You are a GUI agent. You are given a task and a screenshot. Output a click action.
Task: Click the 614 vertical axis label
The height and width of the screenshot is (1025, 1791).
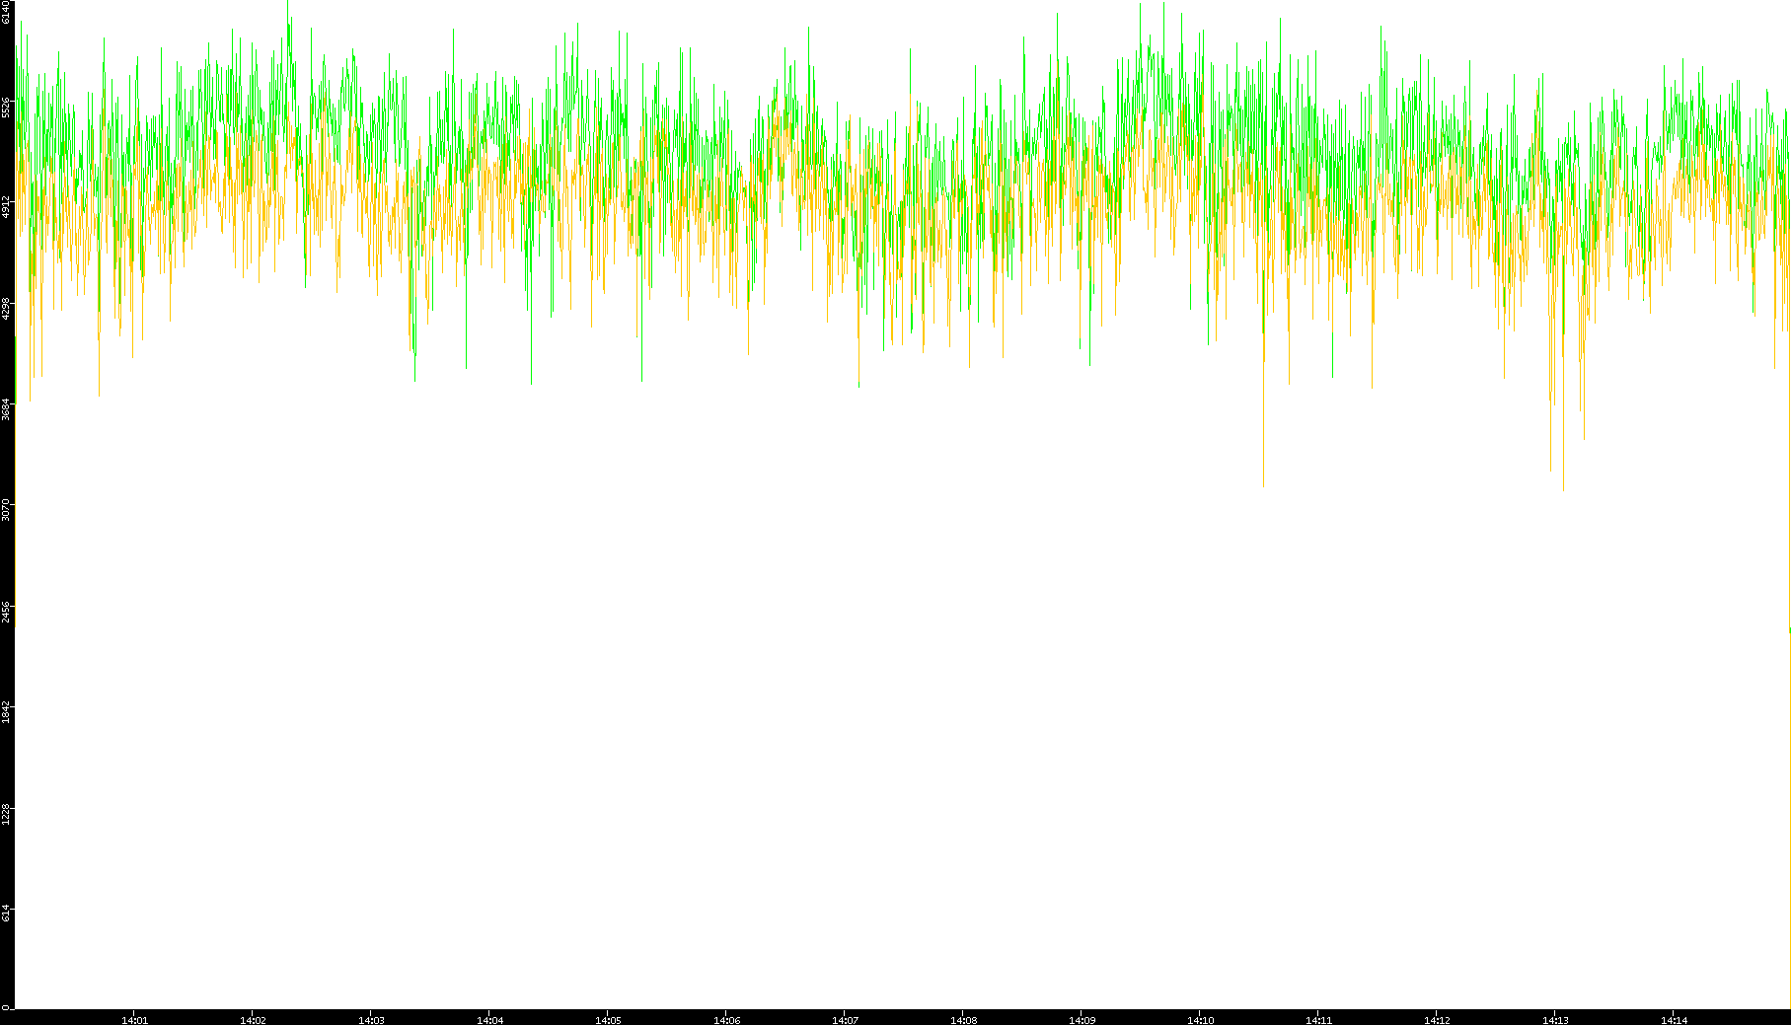pyautogui.click(x=6, y=914)
